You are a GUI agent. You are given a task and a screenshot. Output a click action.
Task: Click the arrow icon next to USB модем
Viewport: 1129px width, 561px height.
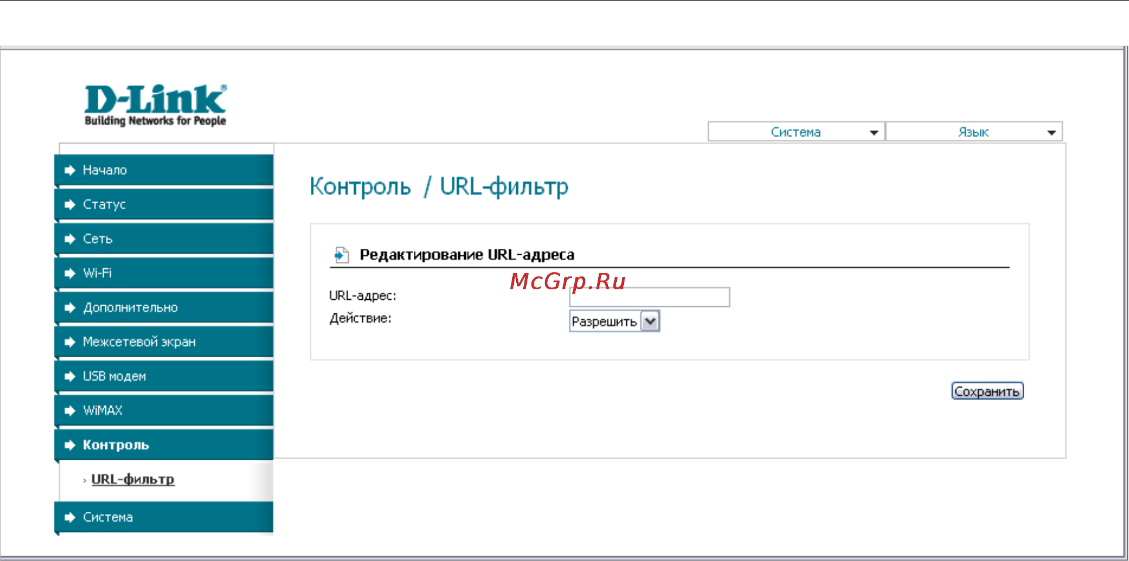(70, 376)
